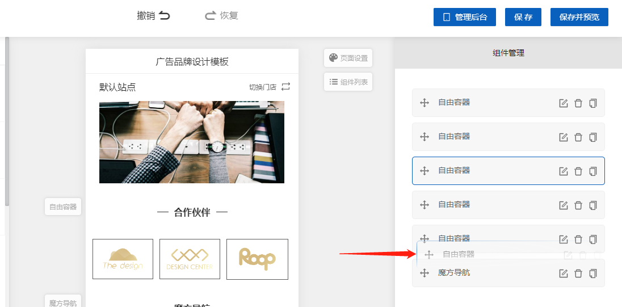622x307 pixels.
Task: Select the fist-bump banner image
Action: coord(191,142)
